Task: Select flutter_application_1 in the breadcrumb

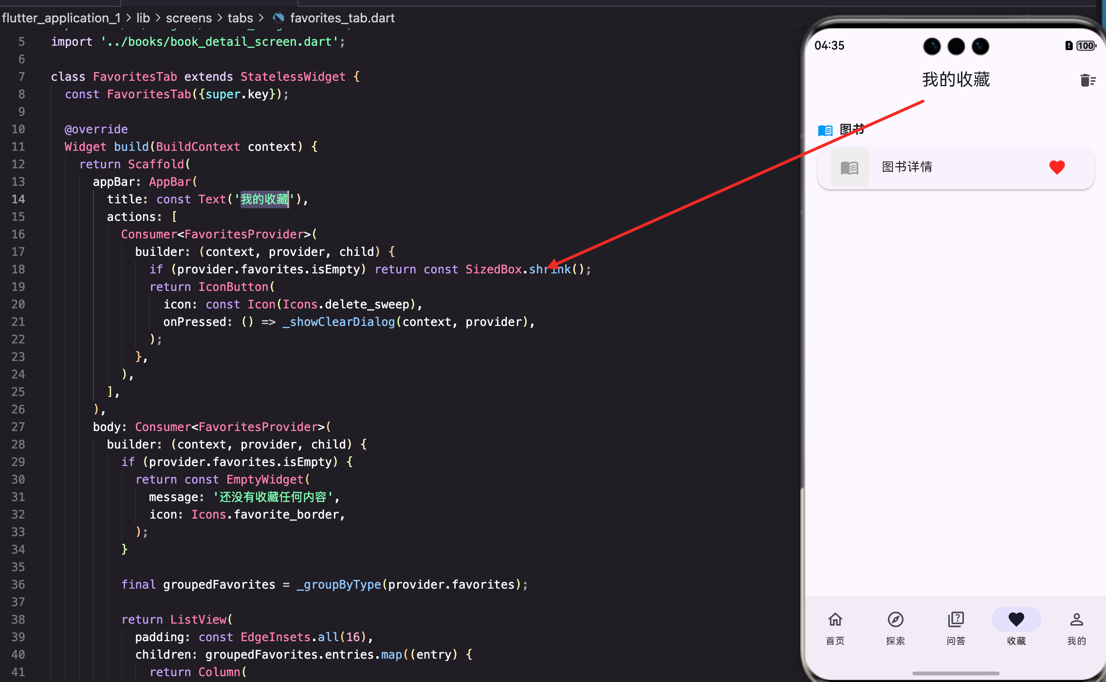Action: (61, 18)
